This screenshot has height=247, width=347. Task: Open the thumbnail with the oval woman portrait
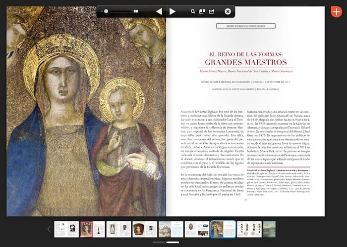[145, 229]
